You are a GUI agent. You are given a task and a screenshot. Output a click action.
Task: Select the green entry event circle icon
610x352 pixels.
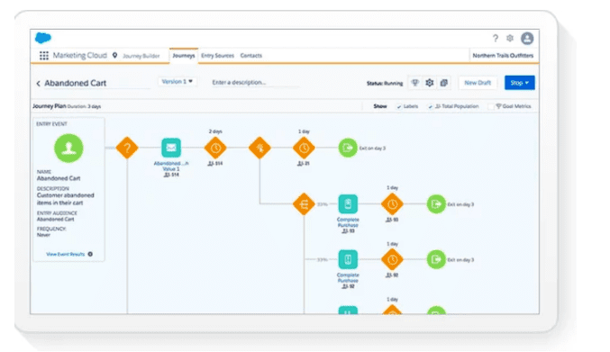[x=68, y=148]
